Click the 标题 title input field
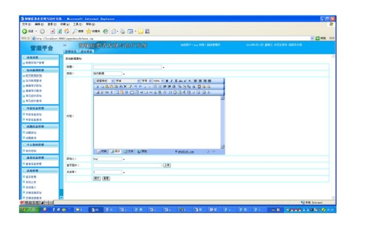Image resolution: width=372 pixels, height=233 pixels. (x=127, y=67)
